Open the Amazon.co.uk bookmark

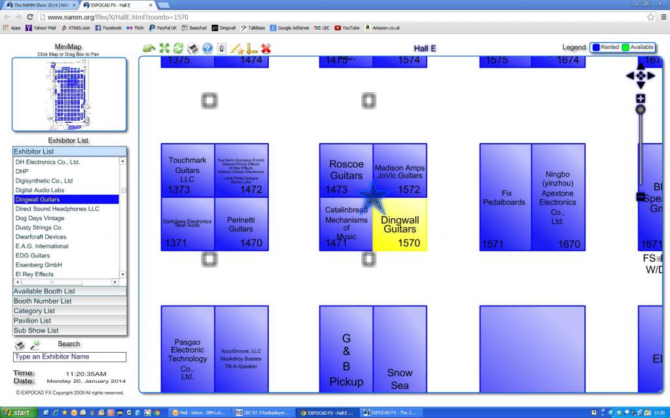pos(382,27)
